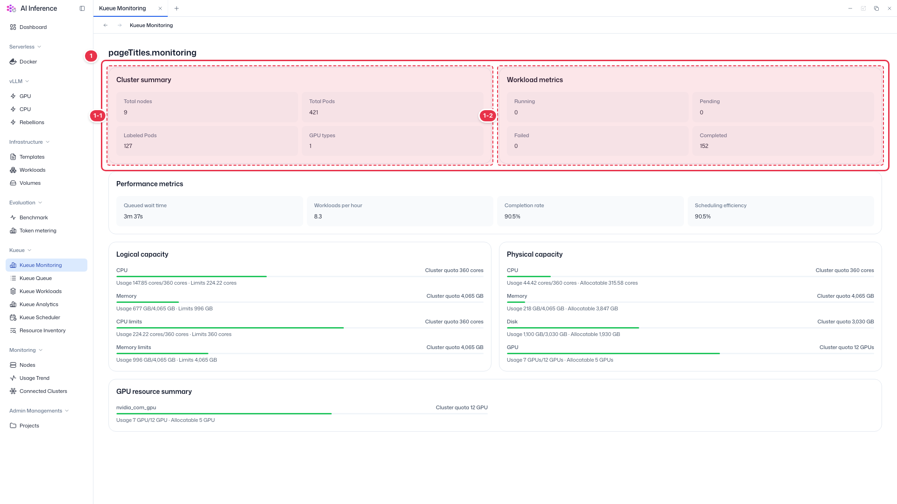Go forward with the right arrow
The width and height of the screenshot is (897, 504).
point(120,25)
